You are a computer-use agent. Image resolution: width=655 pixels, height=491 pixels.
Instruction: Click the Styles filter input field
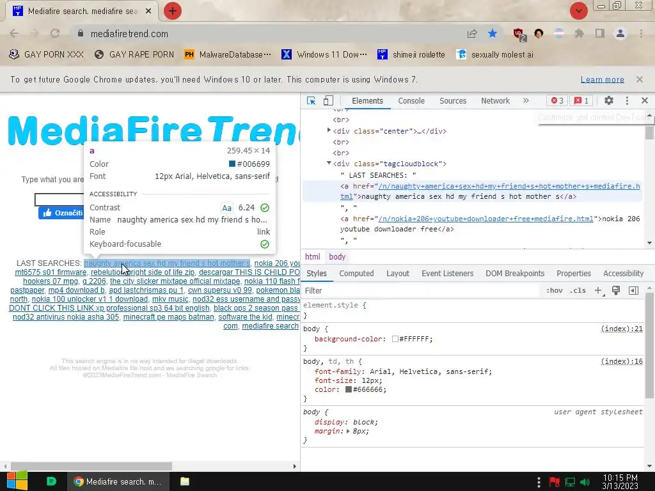pos(422,291)
